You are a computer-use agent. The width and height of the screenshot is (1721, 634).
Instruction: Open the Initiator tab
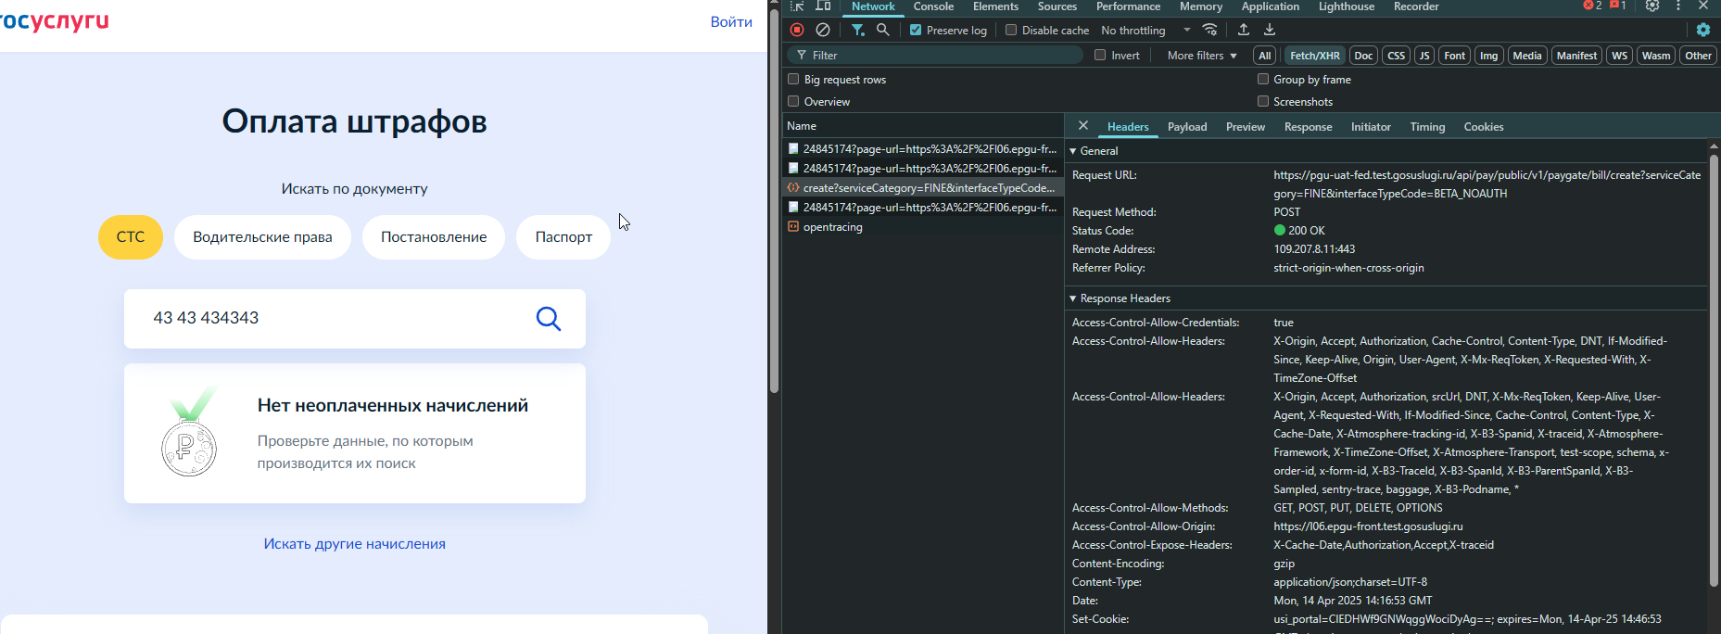click(x=1371, y=127)
